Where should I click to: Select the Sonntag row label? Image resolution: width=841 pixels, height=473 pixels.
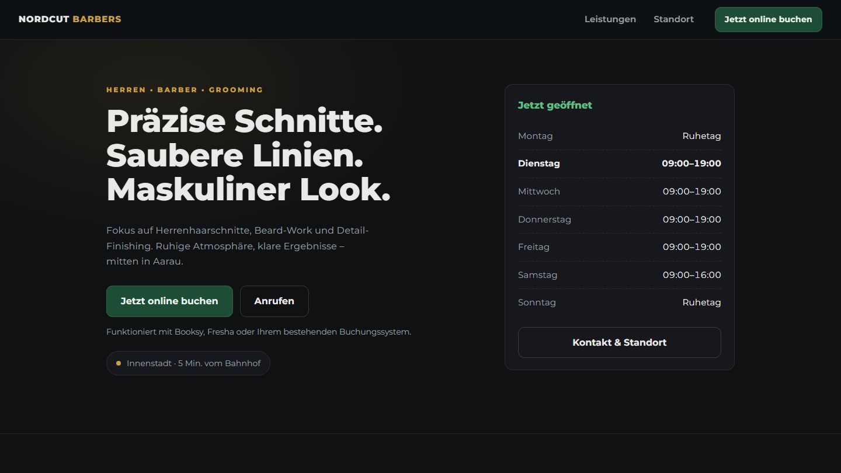click(537, 302)
